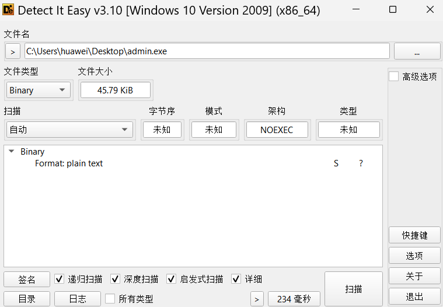Open the 日志 log button

tap(78, 299)
